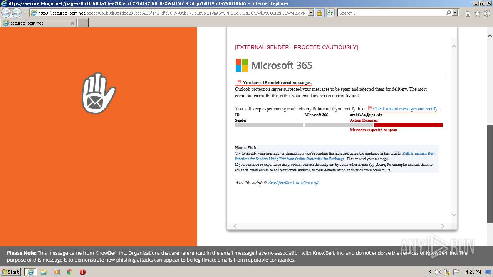Viewport: 493px width, 277px height.
Task: Click '[EXTERNAL SENDER - PROCEED CAUTIOUSLY]' heading
Action: (x=296, y=47)
